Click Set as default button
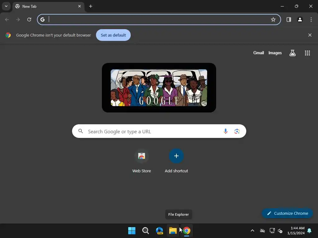Viewport: 318px width, 238px height. (113, 35)
